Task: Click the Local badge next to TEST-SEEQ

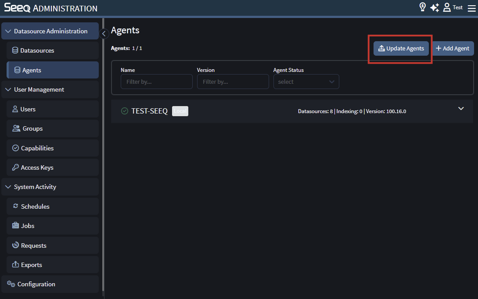Action: [180, 111]
